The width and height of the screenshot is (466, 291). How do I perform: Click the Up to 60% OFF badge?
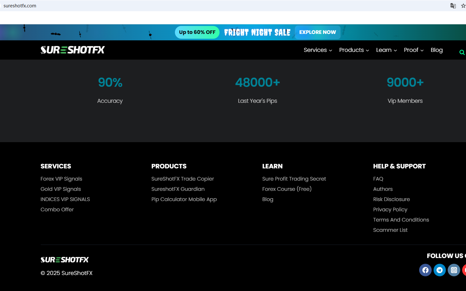(197, 32)
